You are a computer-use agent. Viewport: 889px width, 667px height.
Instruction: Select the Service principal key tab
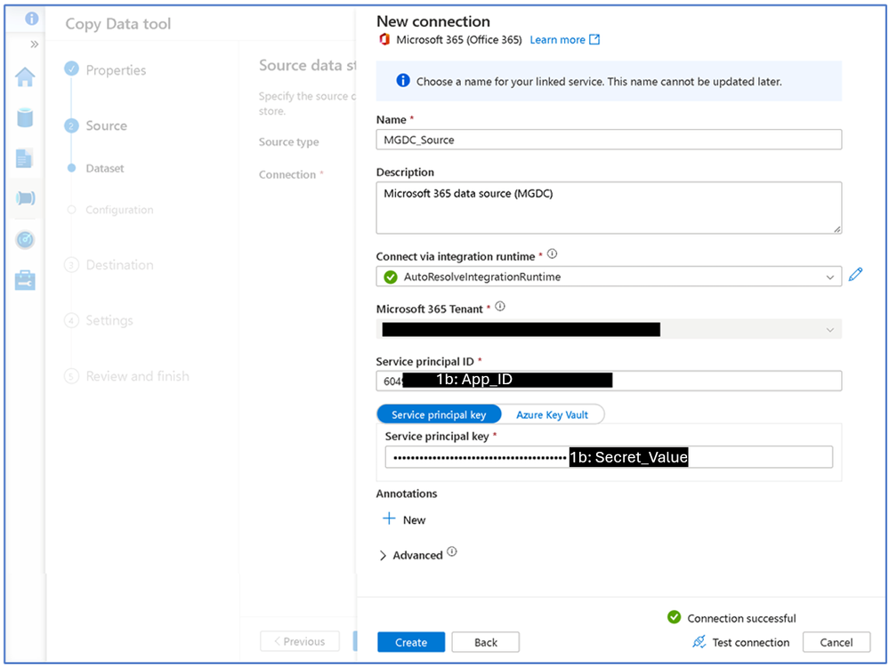coord(439,414)
